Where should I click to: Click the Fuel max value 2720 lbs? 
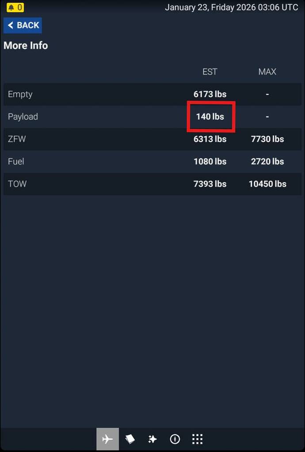(267, 161)
